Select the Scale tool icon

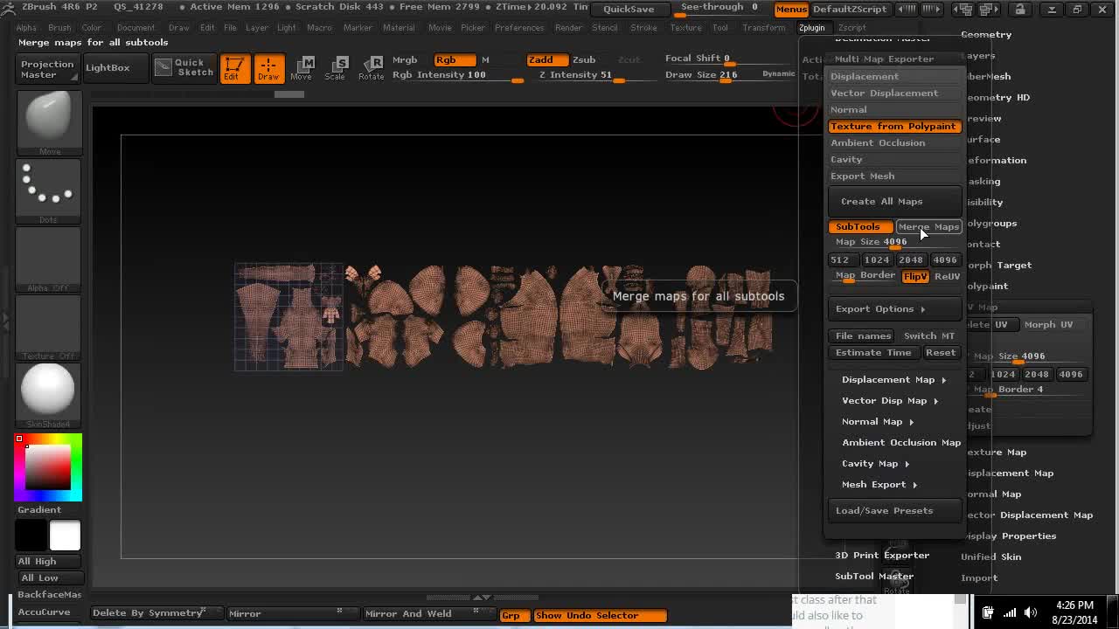[336, 68]
